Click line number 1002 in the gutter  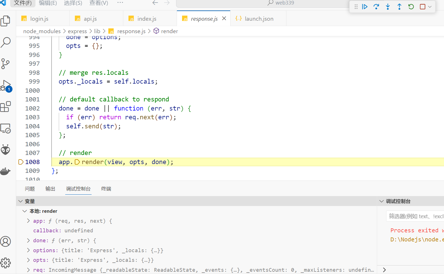tap(32, 108)
